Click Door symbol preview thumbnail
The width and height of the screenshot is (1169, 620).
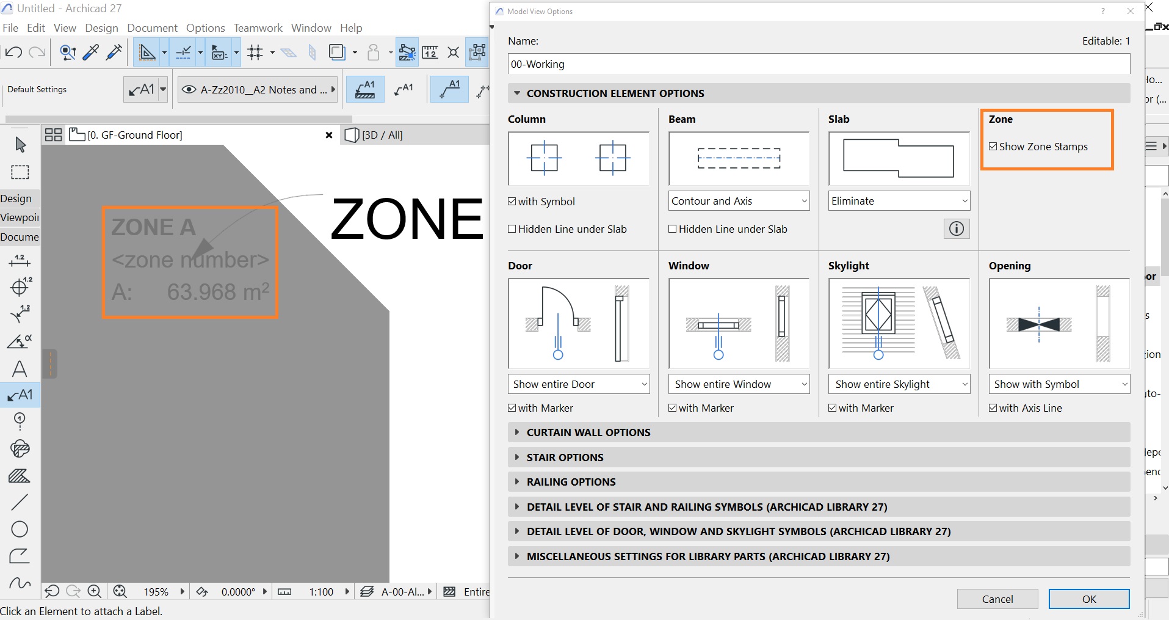(x=579, y=324)
